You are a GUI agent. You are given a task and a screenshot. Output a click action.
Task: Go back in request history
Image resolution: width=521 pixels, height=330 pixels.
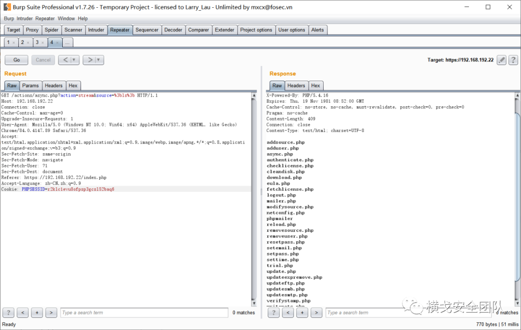pyautogui.click(x=65, y=60)
